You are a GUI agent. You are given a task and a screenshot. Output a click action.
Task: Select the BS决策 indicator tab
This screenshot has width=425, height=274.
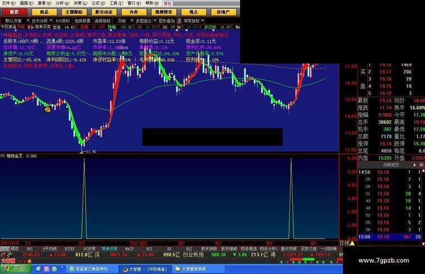click(89, 249)
